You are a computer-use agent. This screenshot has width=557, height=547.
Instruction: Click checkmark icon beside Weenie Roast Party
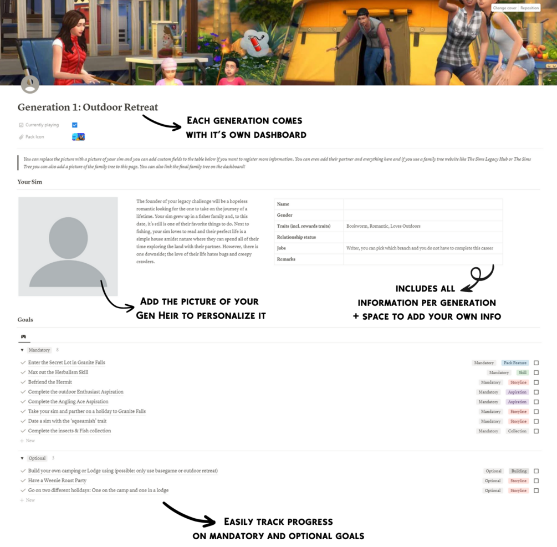point(23,480)
